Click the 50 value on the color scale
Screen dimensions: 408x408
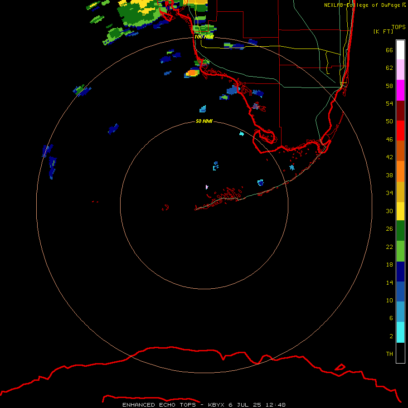coord(389,121)
